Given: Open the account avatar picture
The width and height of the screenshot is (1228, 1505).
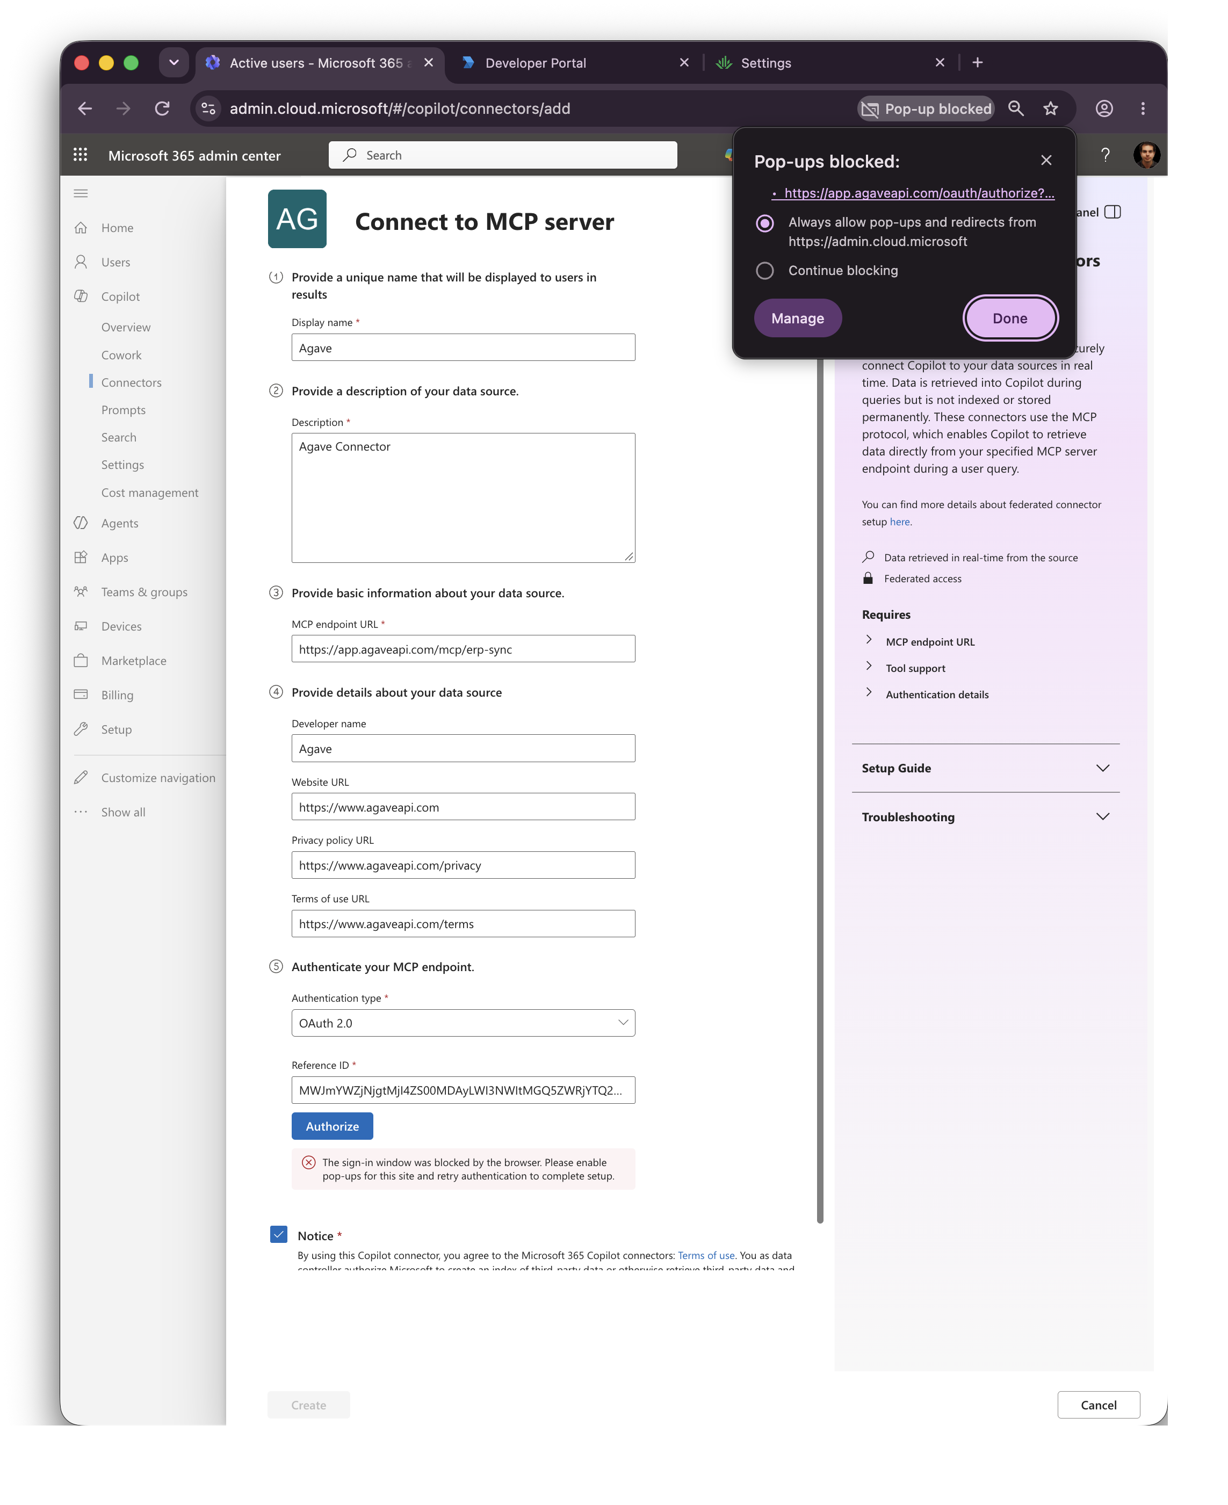Looking at the screenshot, I should pos(1146,155).
